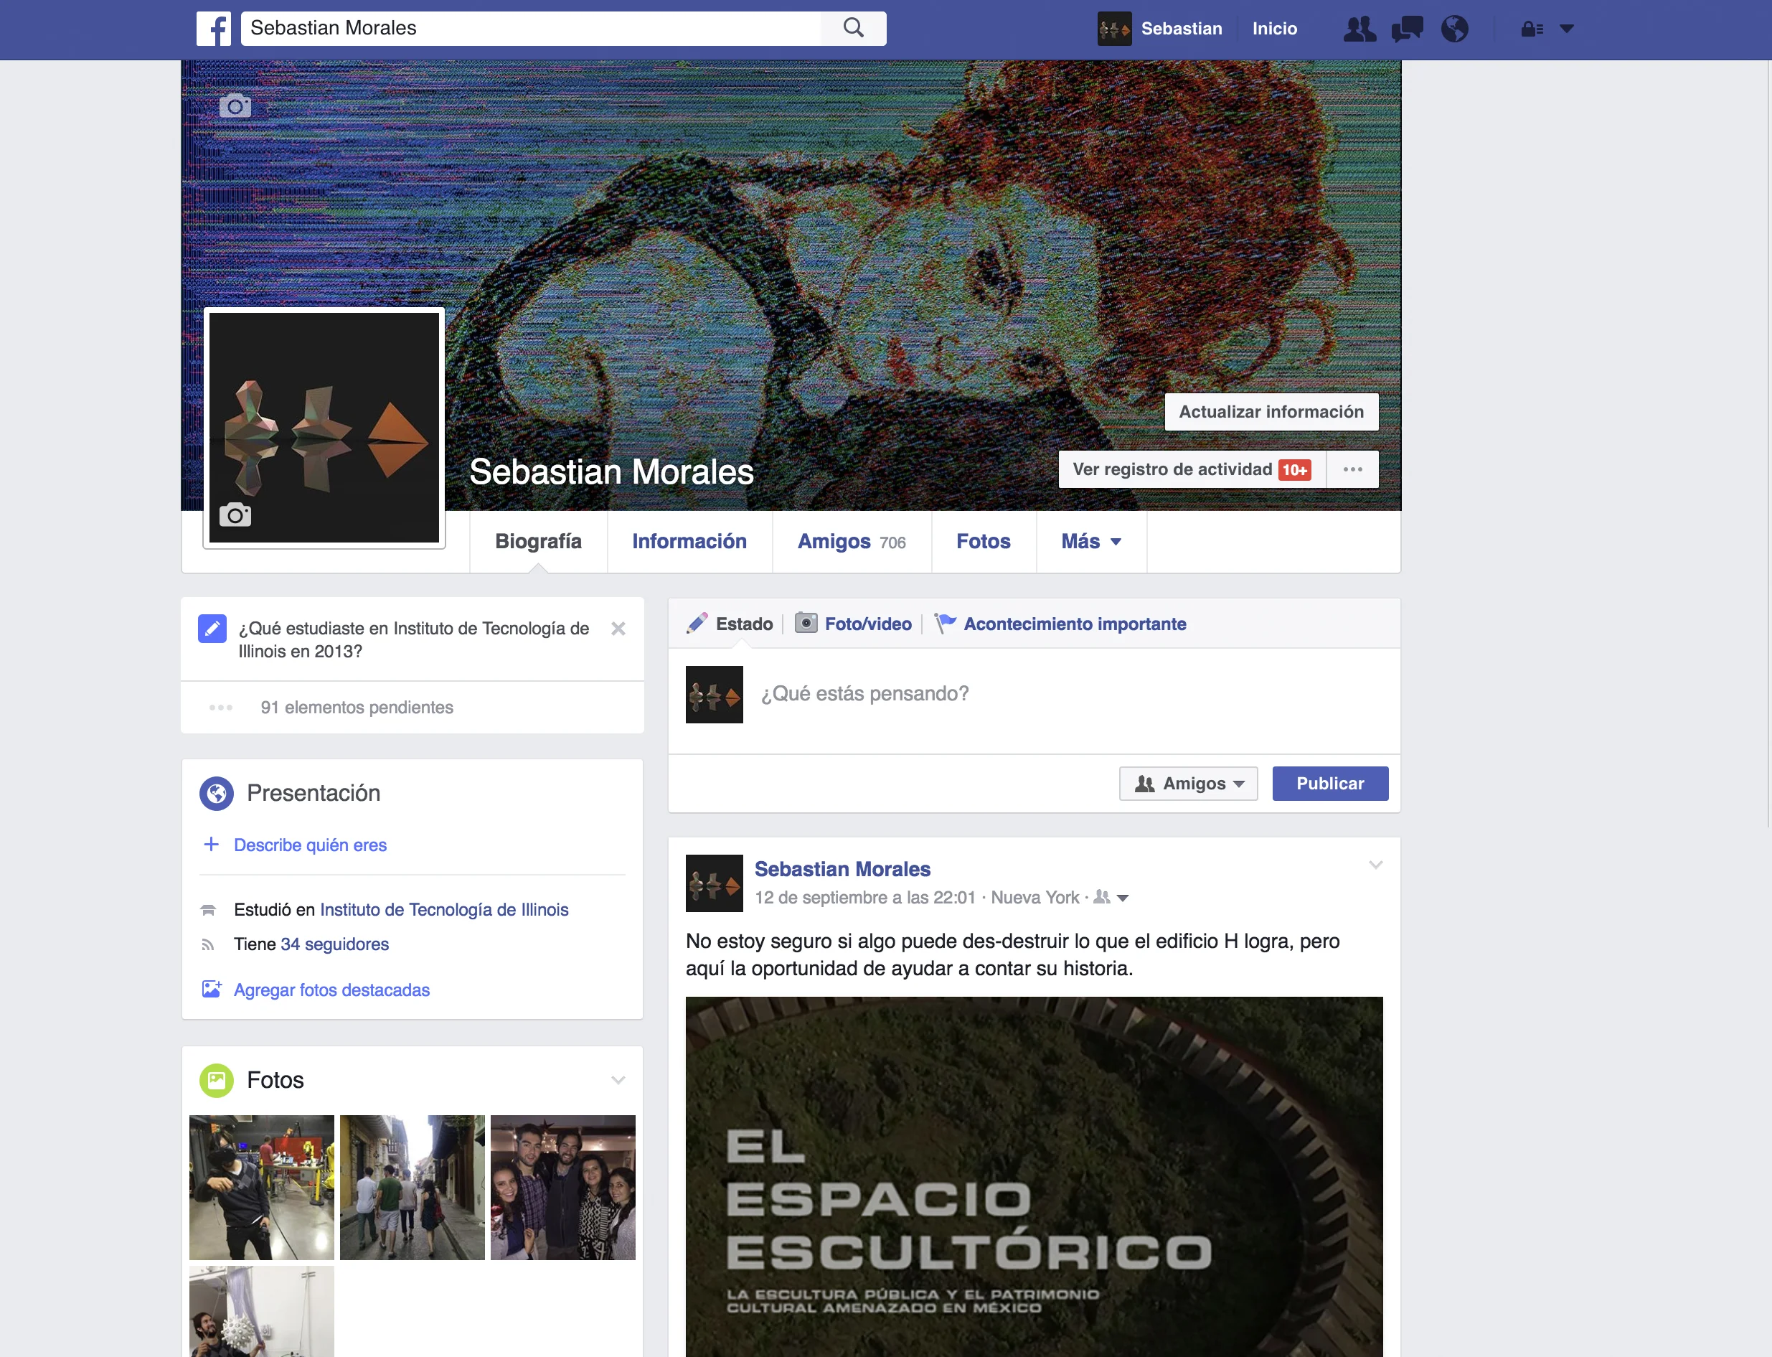Viewport: 1772px width, 1357px height.
Task: Click the flag icon for Acontecimiento importante
Action: click(x=945, y=623)
